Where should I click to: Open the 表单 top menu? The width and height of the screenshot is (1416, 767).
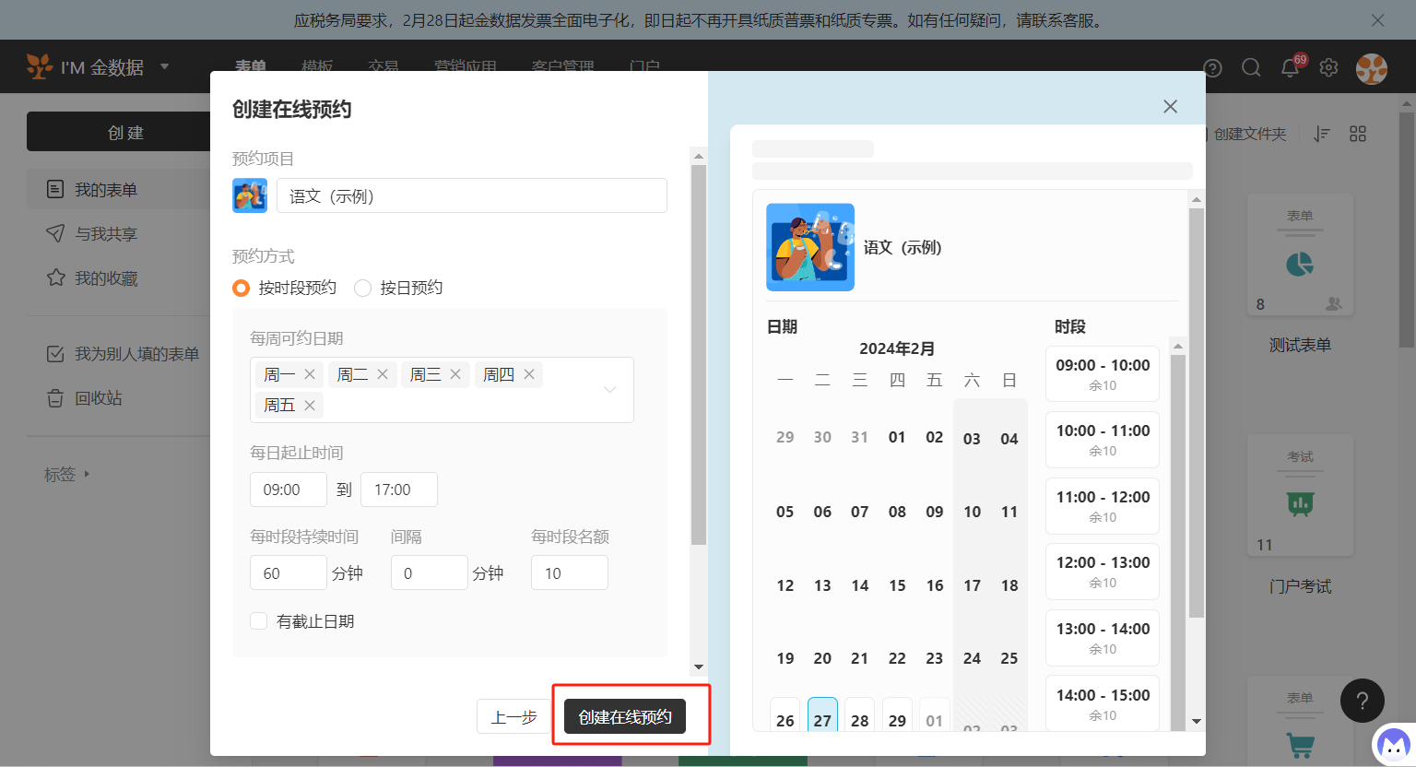click(x=251, y=66)
